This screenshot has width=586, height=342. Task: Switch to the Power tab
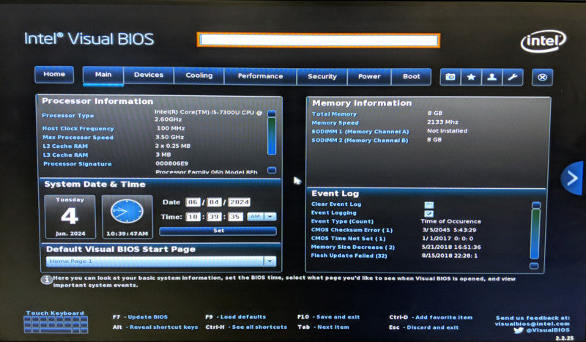369,77
